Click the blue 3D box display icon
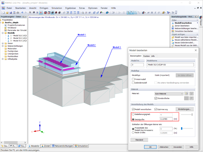Viewport: 203px width, 152px height. point(107,13)
